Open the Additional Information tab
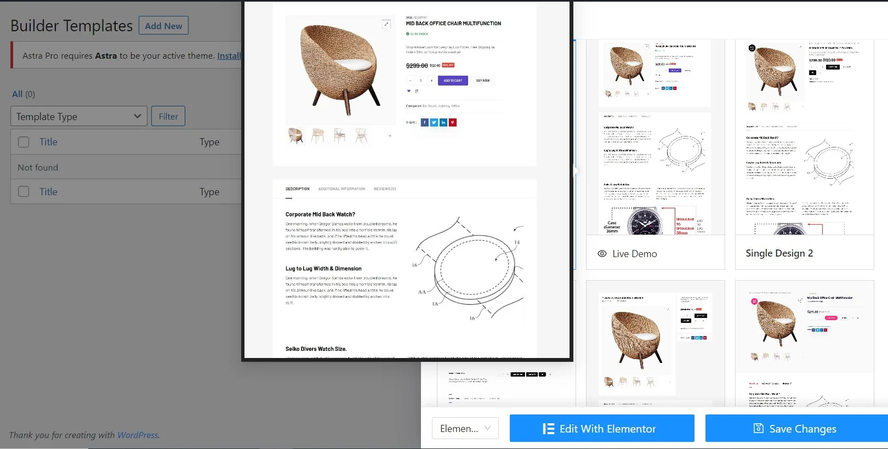 [341, 189]
